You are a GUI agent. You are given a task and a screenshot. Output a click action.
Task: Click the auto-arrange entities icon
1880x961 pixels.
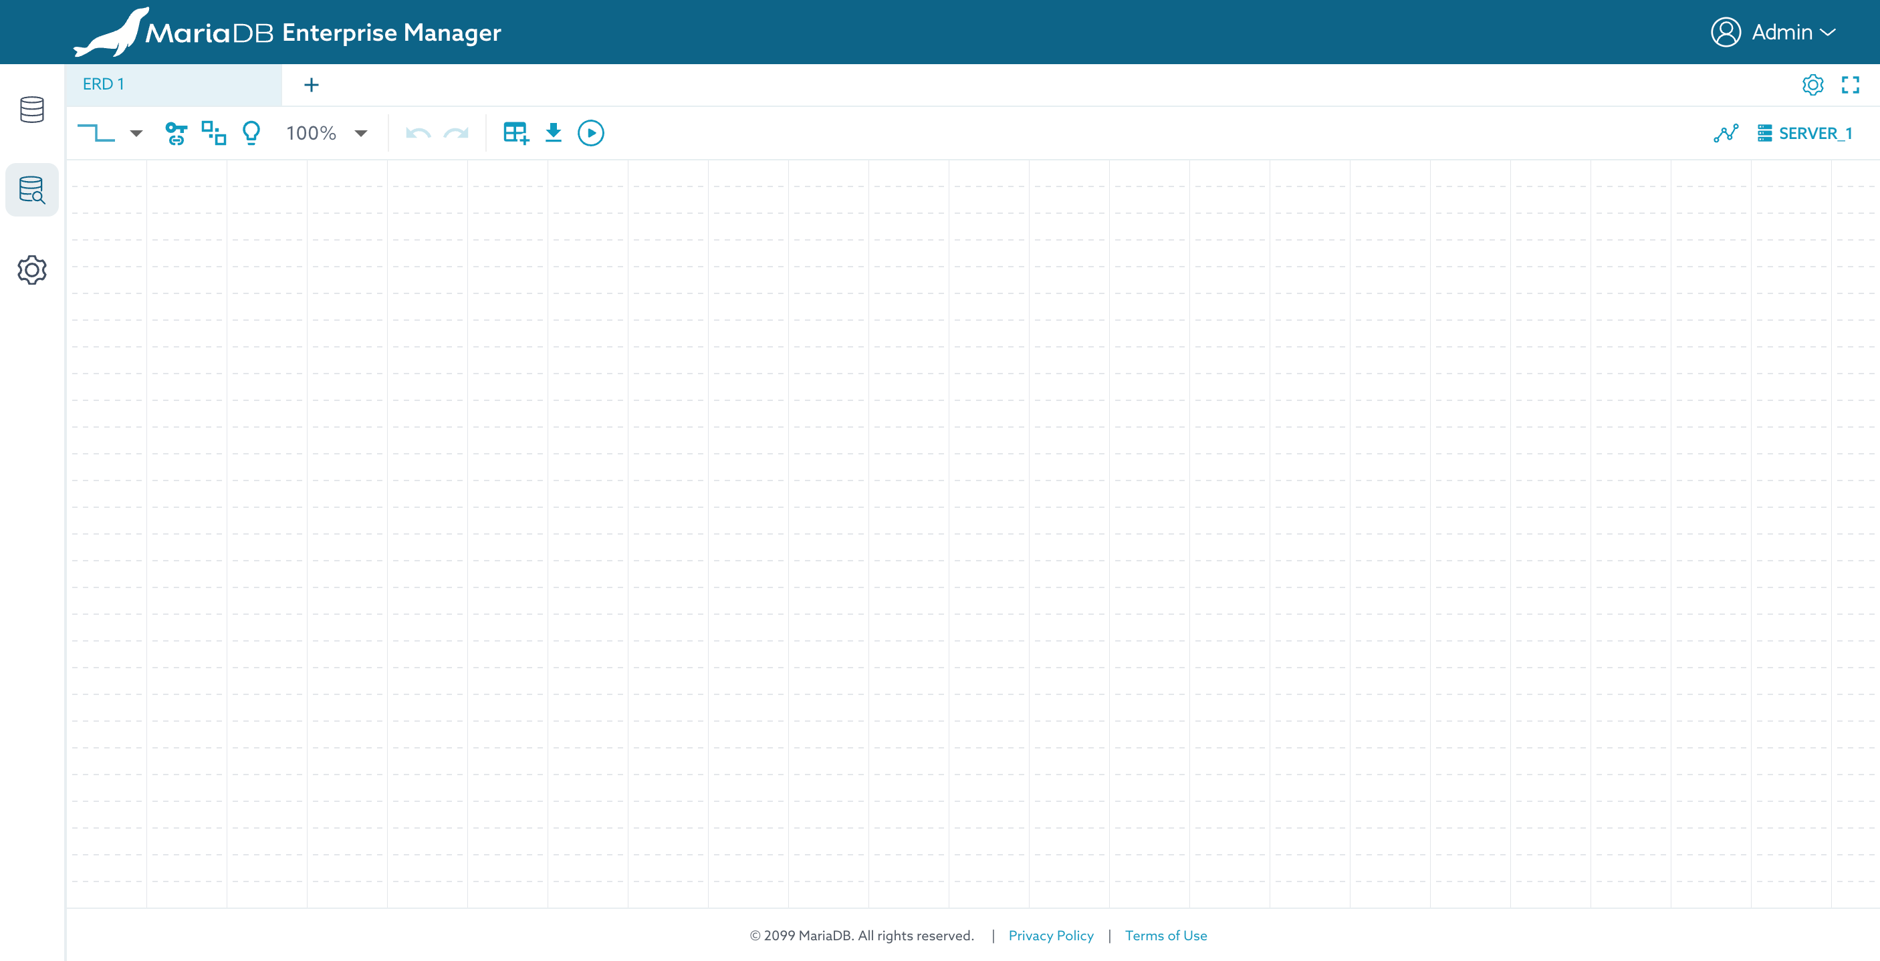214,133
